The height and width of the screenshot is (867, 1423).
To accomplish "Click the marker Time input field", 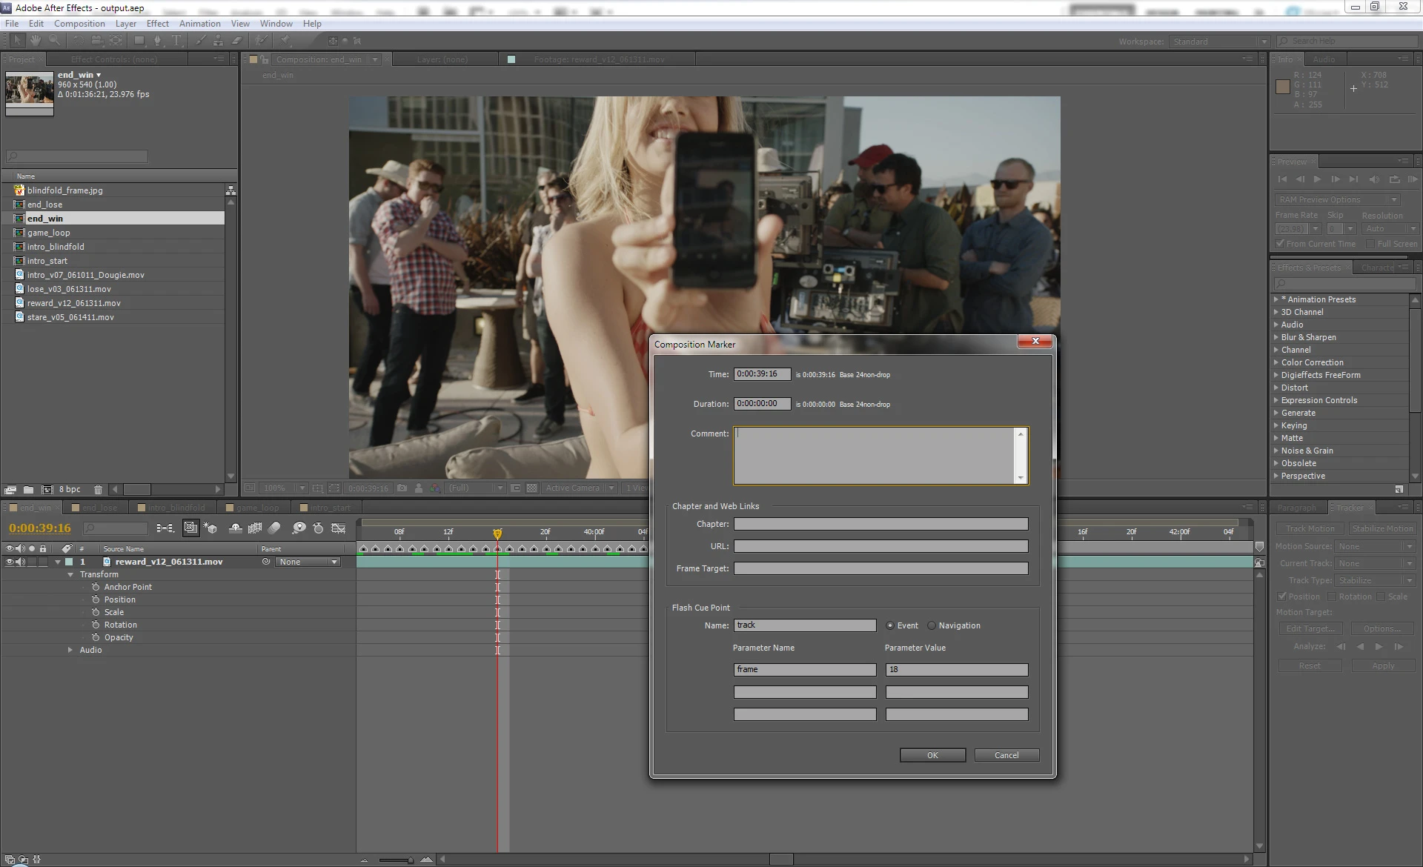I will point(762,374).
